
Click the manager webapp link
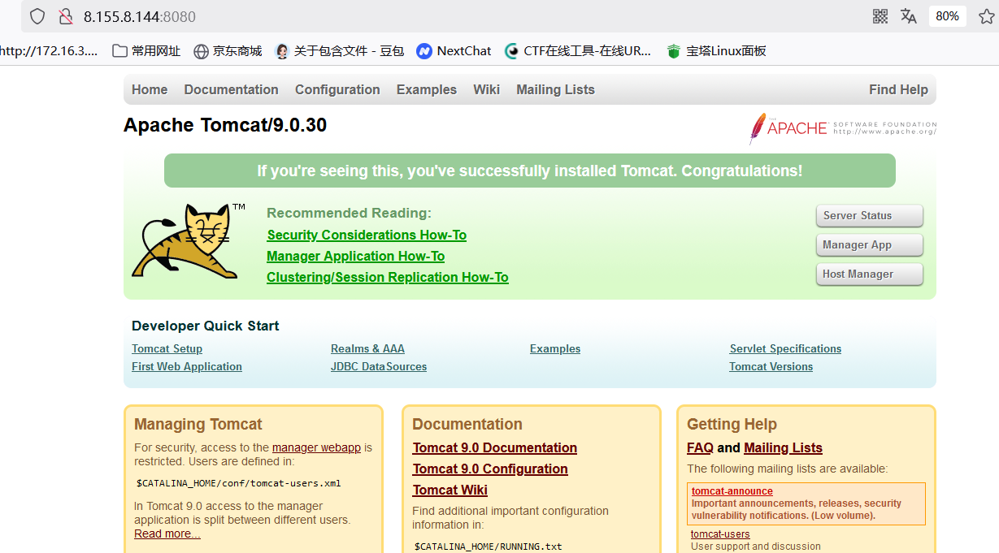click(316, 447)
